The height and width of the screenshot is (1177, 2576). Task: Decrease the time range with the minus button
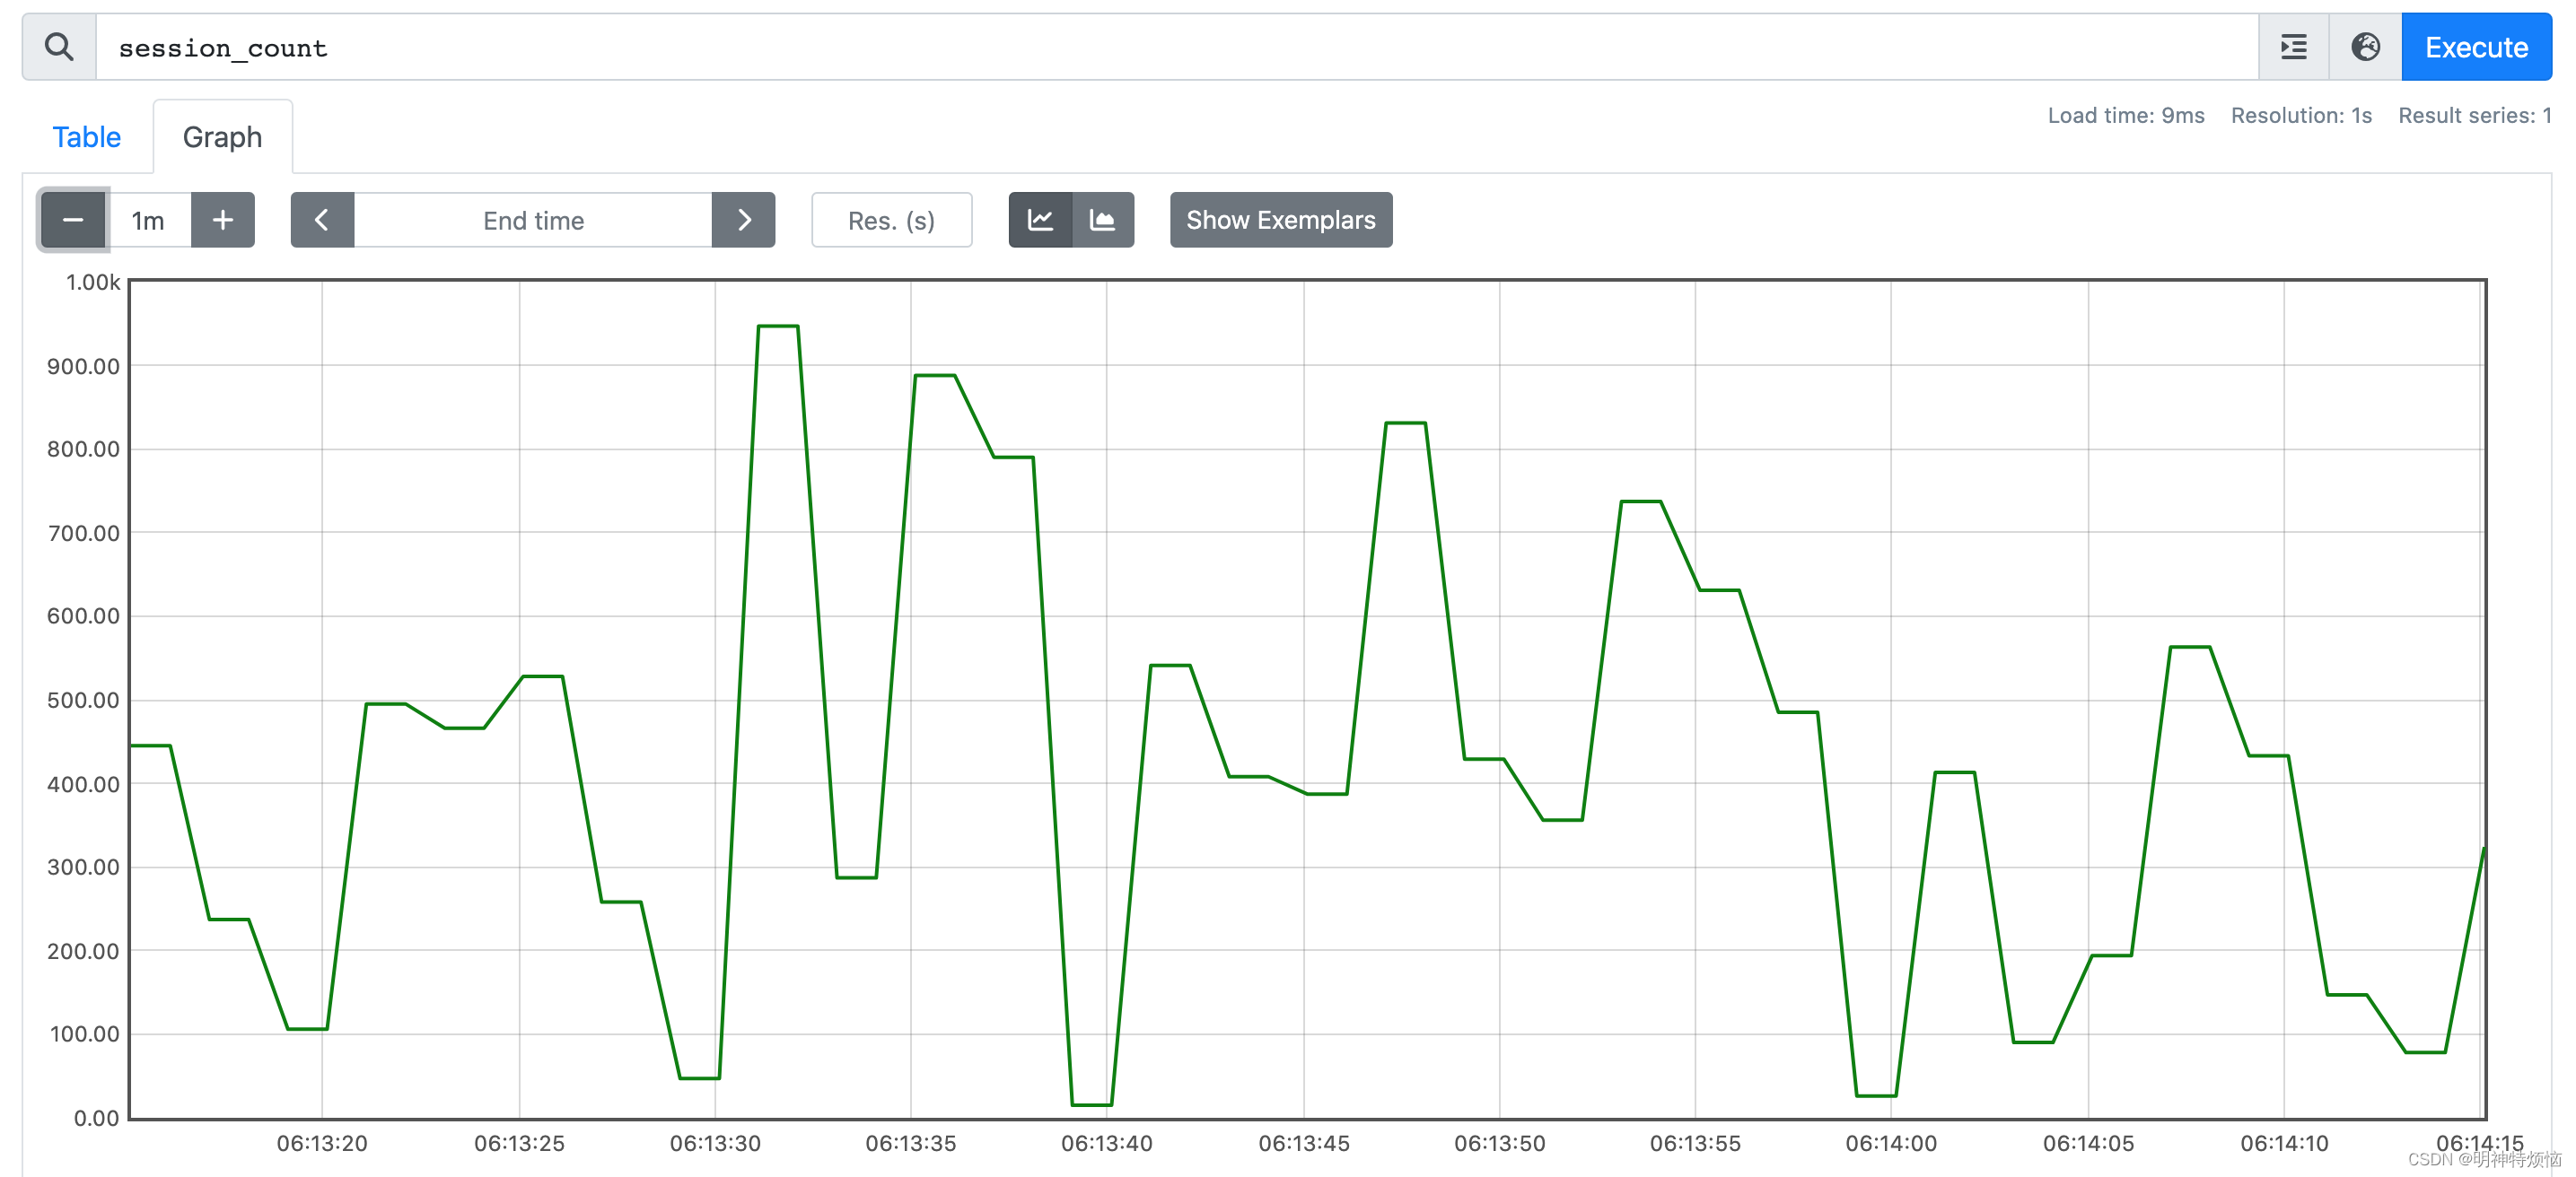click(x=73, y=220)
